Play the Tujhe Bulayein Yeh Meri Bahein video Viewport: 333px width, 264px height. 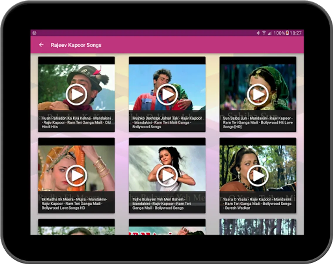click(167, 176)
